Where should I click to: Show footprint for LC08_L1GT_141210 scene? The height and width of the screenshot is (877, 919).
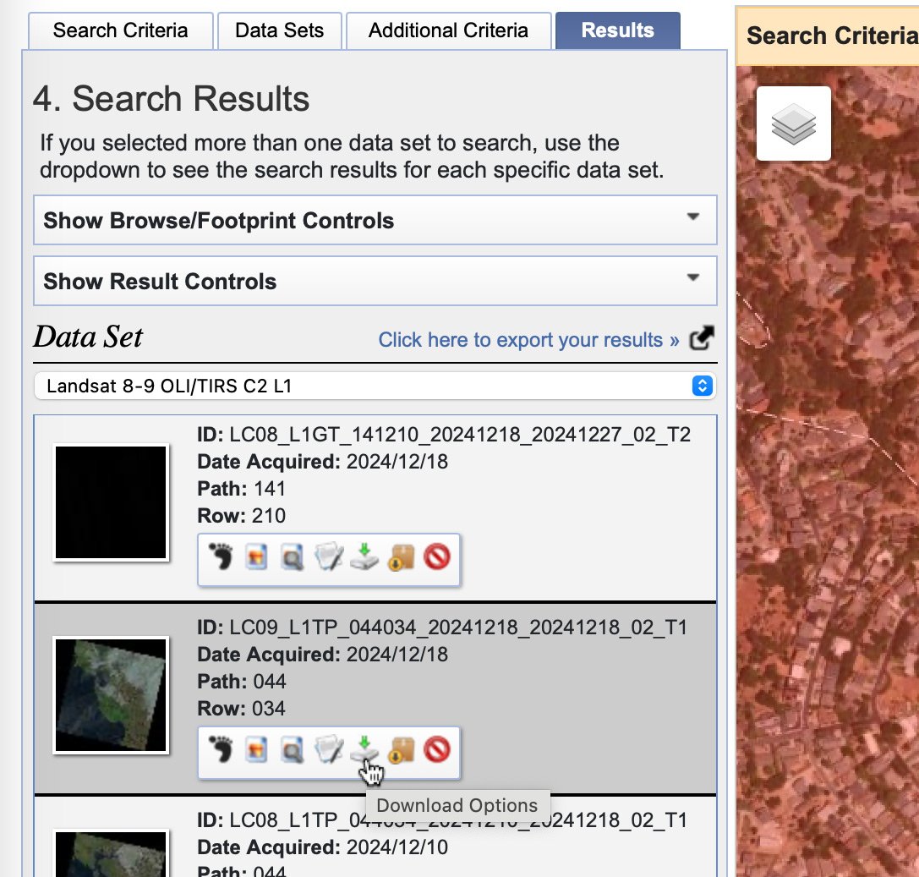tap(221, 557)
